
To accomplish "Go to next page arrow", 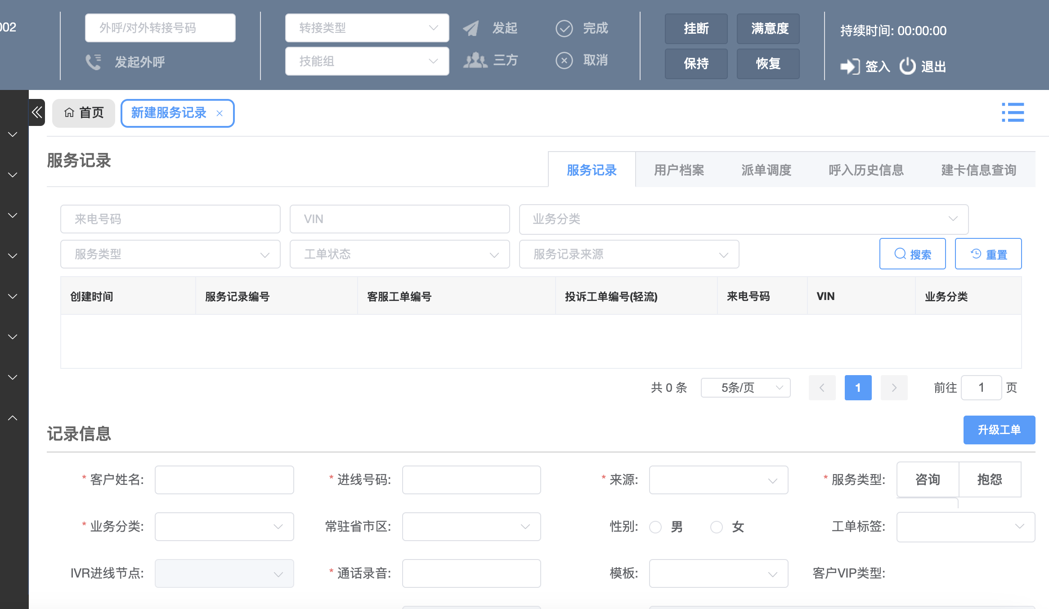I will tap(894, 388).
